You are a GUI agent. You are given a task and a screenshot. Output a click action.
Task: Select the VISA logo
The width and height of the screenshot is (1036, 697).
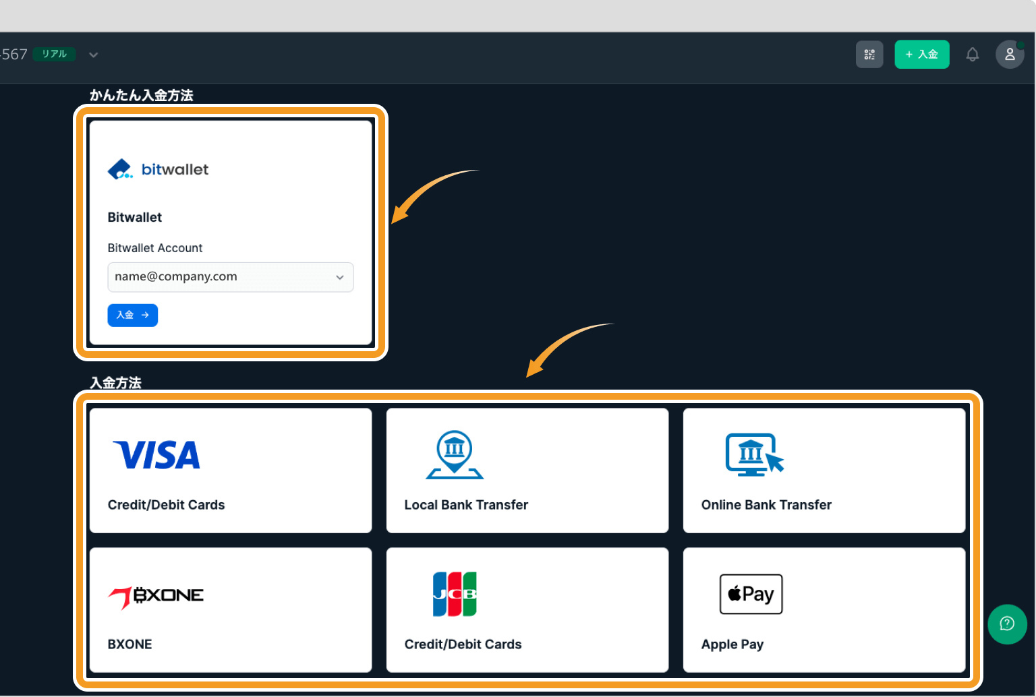coord(157,455)
